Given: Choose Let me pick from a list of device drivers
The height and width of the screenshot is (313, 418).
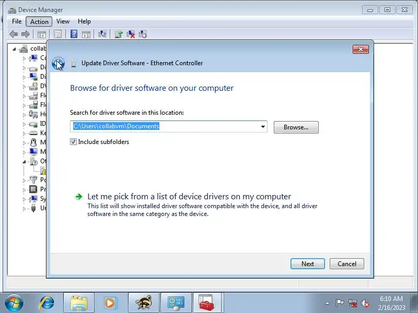Looking at the screenshot, I should 189,197.
